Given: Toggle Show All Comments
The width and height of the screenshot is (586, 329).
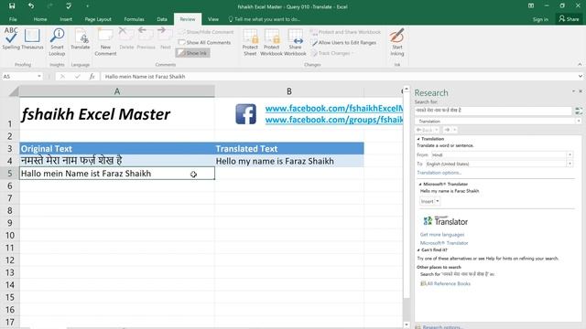Looking at the screenshot, I should coord(205,43).
